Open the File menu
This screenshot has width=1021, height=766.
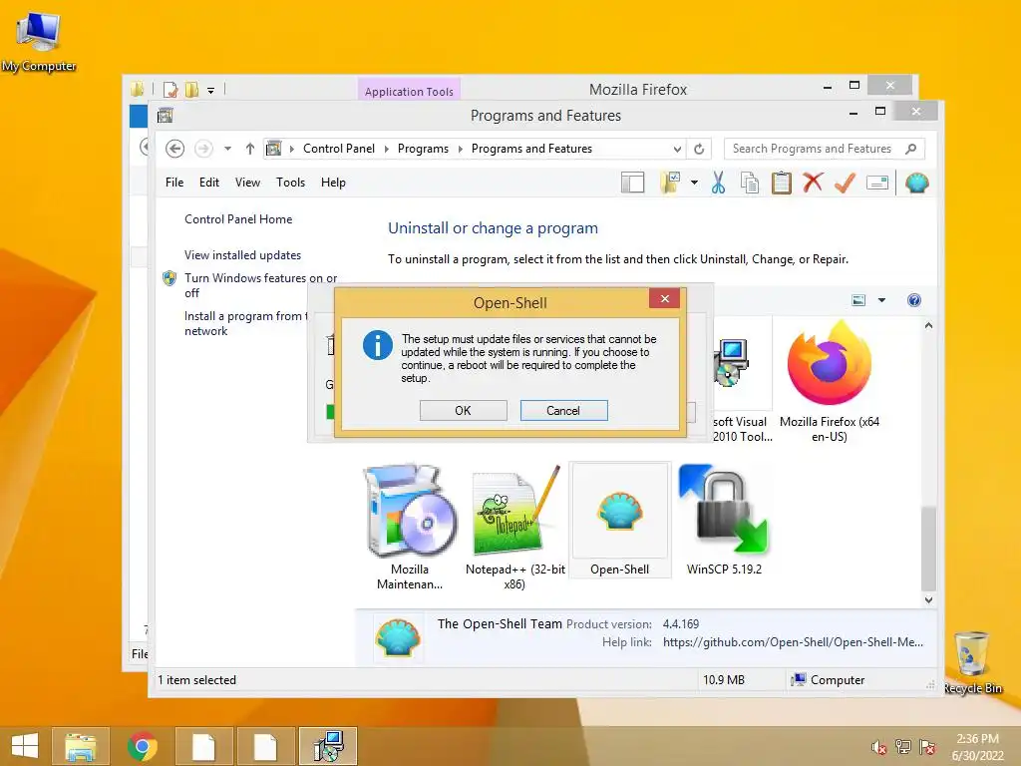pos(174,183)
